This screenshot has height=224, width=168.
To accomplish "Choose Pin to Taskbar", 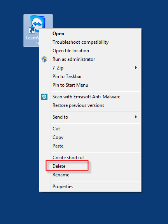I will 67,76.
